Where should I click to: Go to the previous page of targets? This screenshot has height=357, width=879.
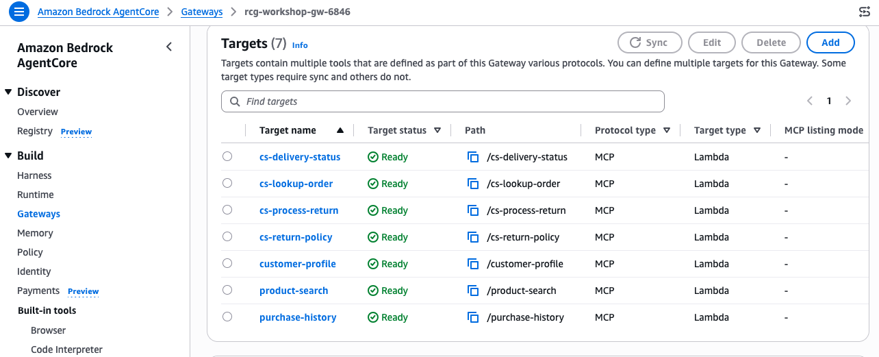[x=810, y=101]
